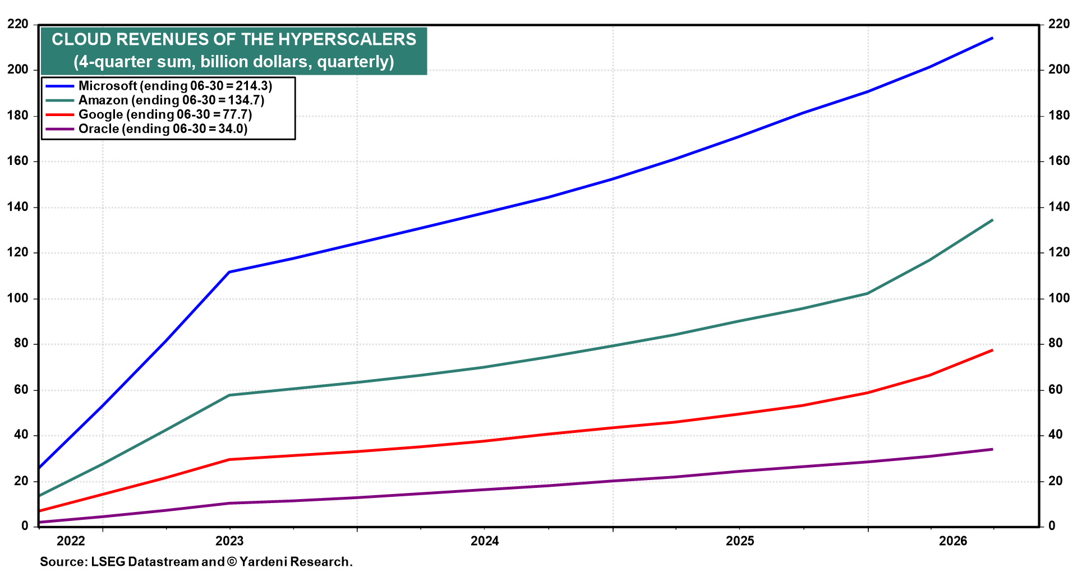This screenshot has width=1077, height=572.
Task: Click the 60 label on the left axis
Action: 21,390
